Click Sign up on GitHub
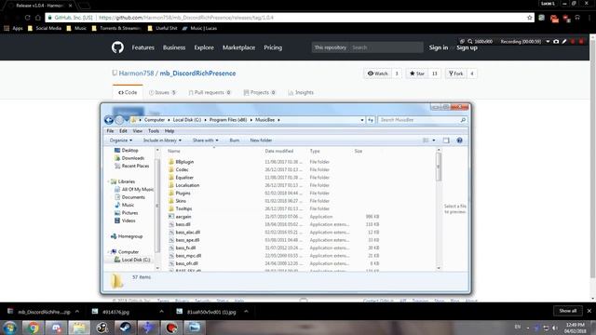The height and width of the screenshot is (335, 596). point(467,47)
